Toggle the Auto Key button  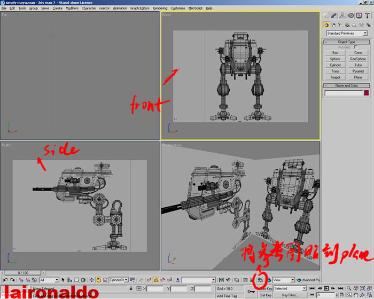266,288
